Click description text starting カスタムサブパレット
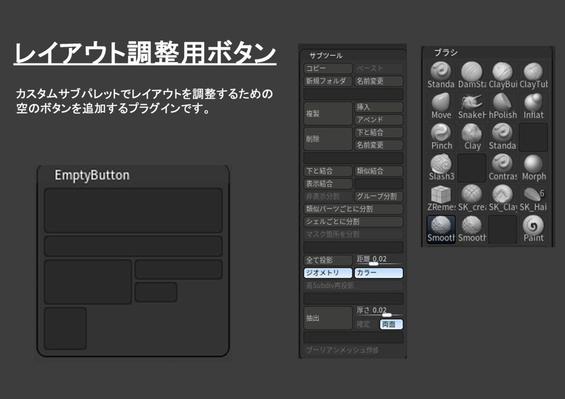This screenshot has height=399, width=565. click(x=144, y=101)
